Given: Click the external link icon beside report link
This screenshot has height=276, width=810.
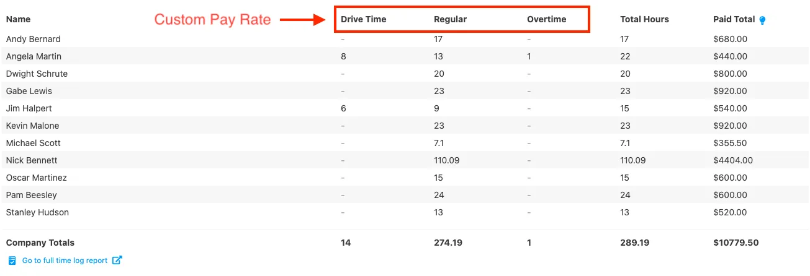Looking at the screenshot, I should tap(117, 261).
